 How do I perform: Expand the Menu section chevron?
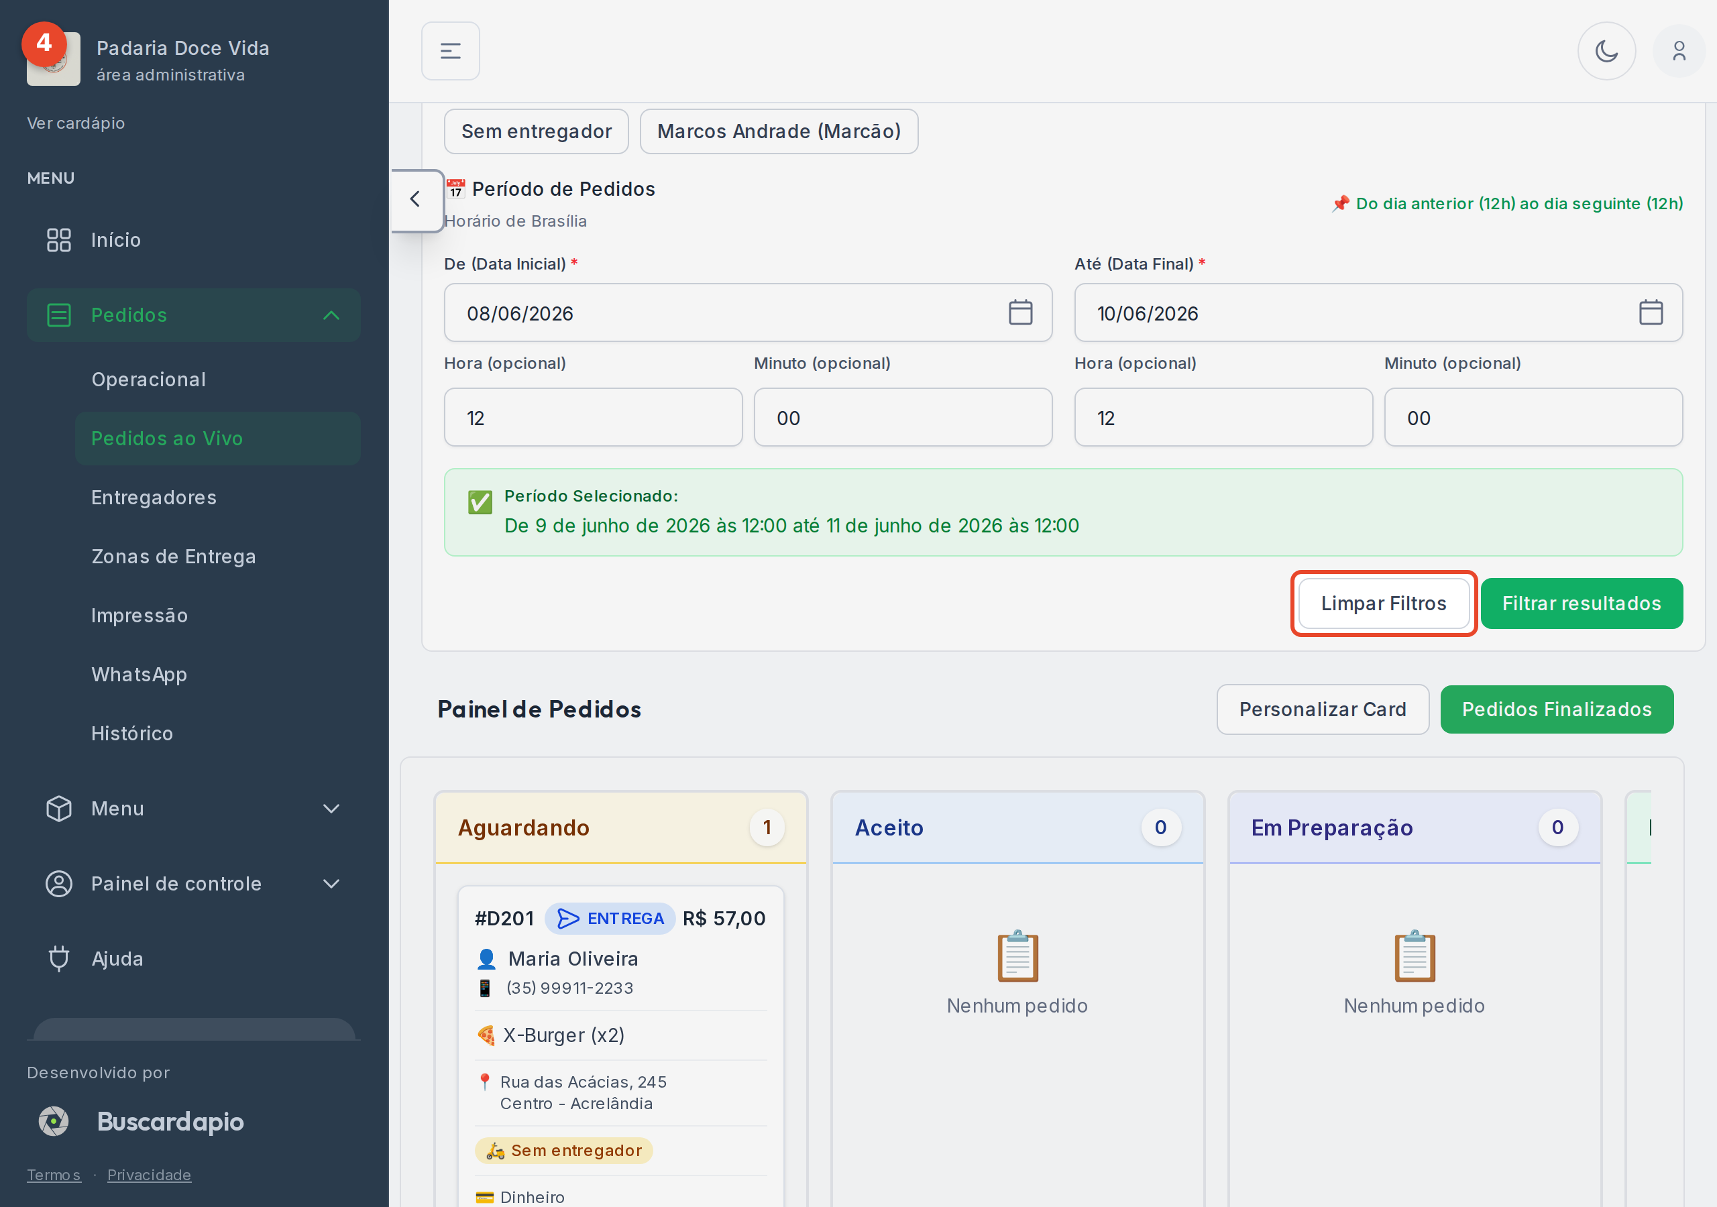point(331,809)
